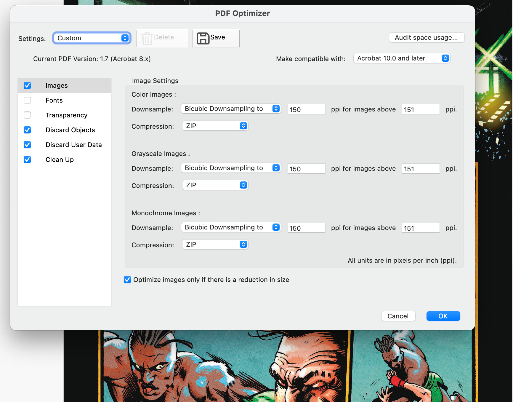Screen dimensions: 513x402
Task: Click the Monochrome Images 151 ppi threshold field
Action: 421,228
